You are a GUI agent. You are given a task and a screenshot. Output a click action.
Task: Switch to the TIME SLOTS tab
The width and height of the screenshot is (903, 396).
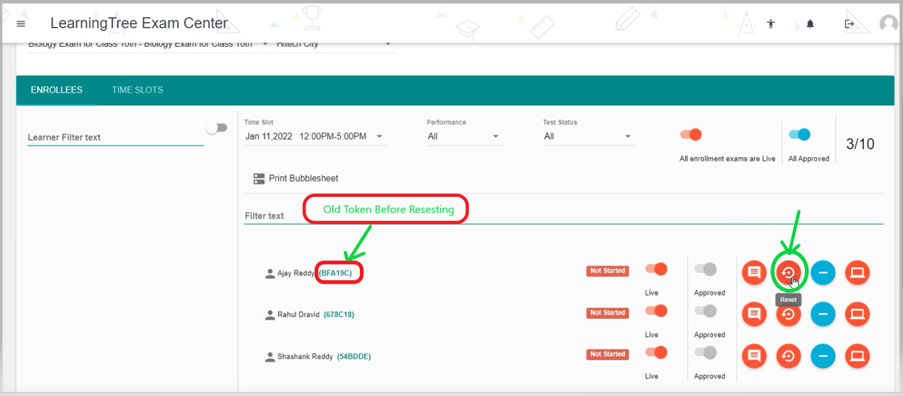tap(137, 90)
